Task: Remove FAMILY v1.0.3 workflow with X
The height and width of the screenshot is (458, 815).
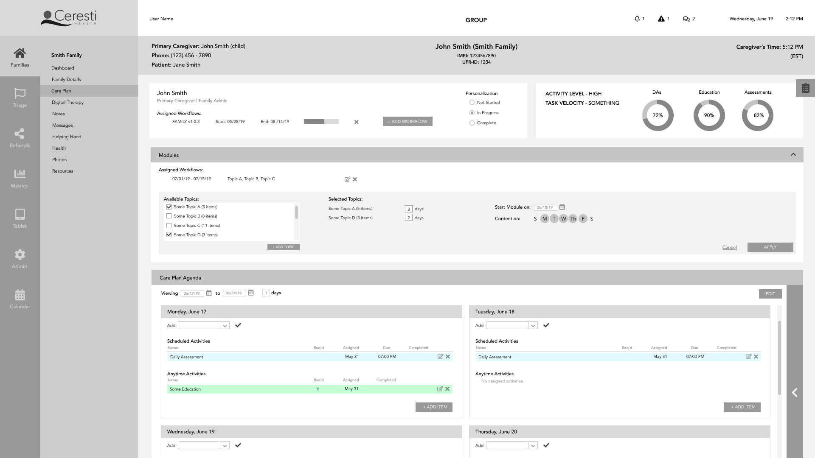Action: click(x=357, y=122)
